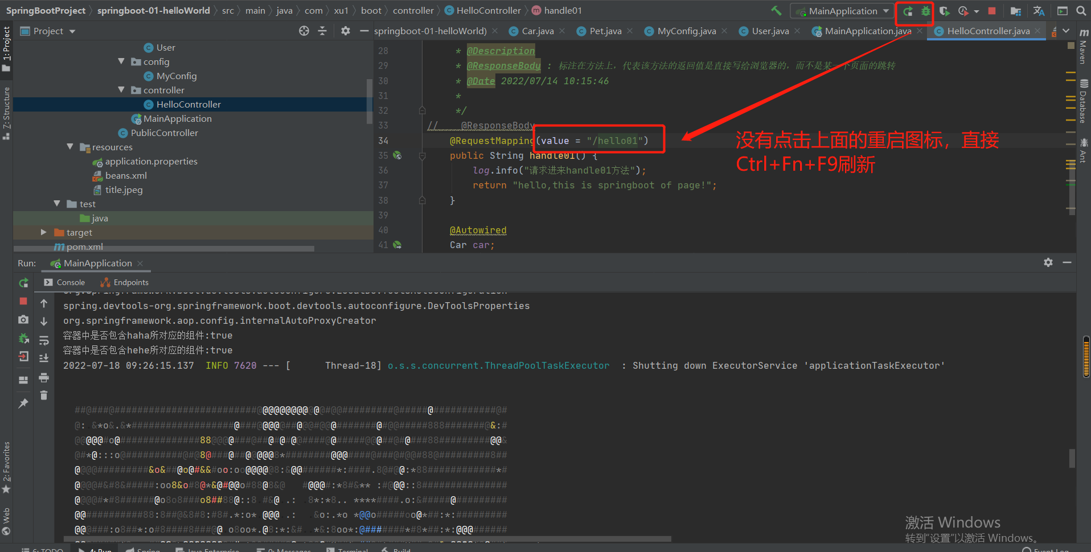This screenshot has height=552, width=1091.
Task: Expand the target folder
Action: [x=44, y=232]
